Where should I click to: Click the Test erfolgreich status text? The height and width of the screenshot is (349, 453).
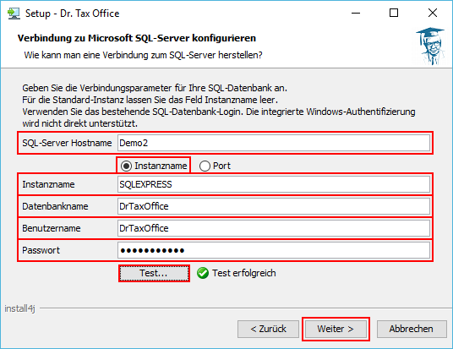(x=244, y=273)
